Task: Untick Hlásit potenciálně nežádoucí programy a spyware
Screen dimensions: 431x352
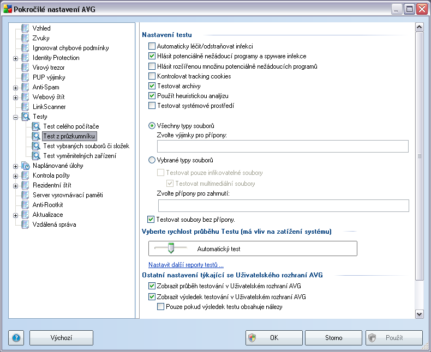Action: click(152, 56)
